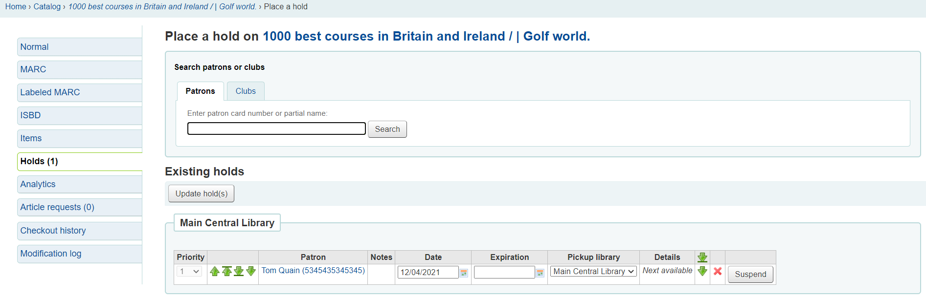Click the Pickup library column header

[593, 257]
